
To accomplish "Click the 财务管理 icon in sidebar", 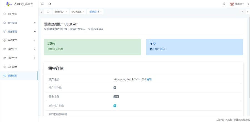I will pyautogui.click(x=4, y=32).
